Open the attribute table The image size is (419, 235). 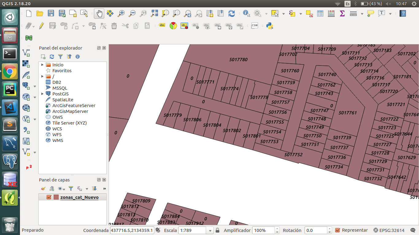[320, 13]
